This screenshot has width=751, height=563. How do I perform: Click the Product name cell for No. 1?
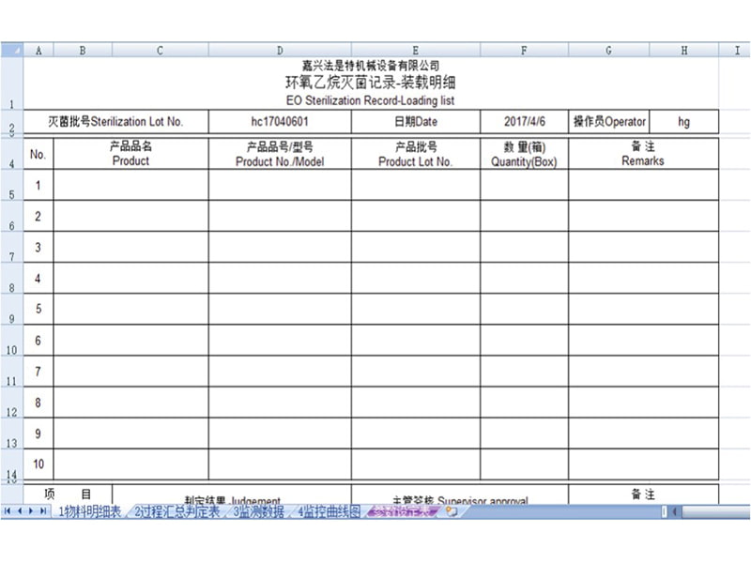pyautogui.click(x=130, y=185)
